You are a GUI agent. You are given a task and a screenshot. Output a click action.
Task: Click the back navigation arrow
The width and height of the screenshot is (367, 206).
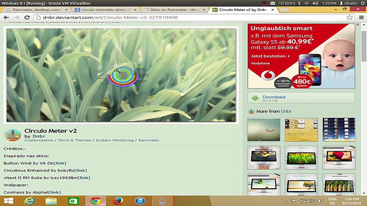coord(6,17)
